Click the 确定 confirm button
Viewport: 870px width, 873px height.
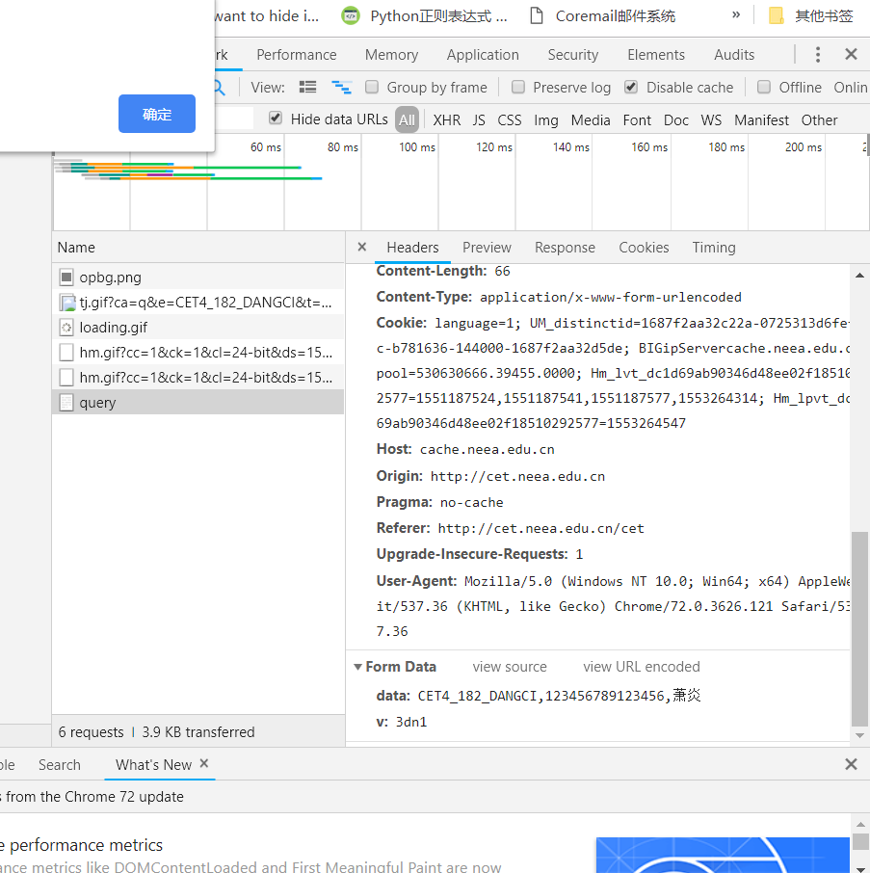pos(157,114)
